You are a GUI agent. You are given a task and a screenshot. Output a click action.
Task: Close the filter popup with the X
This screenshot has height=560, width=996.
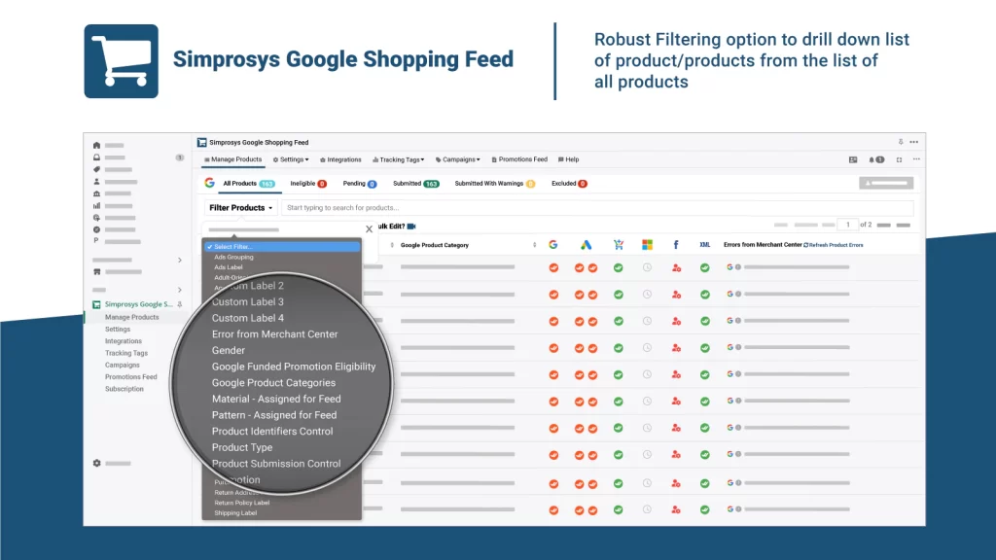369,229
